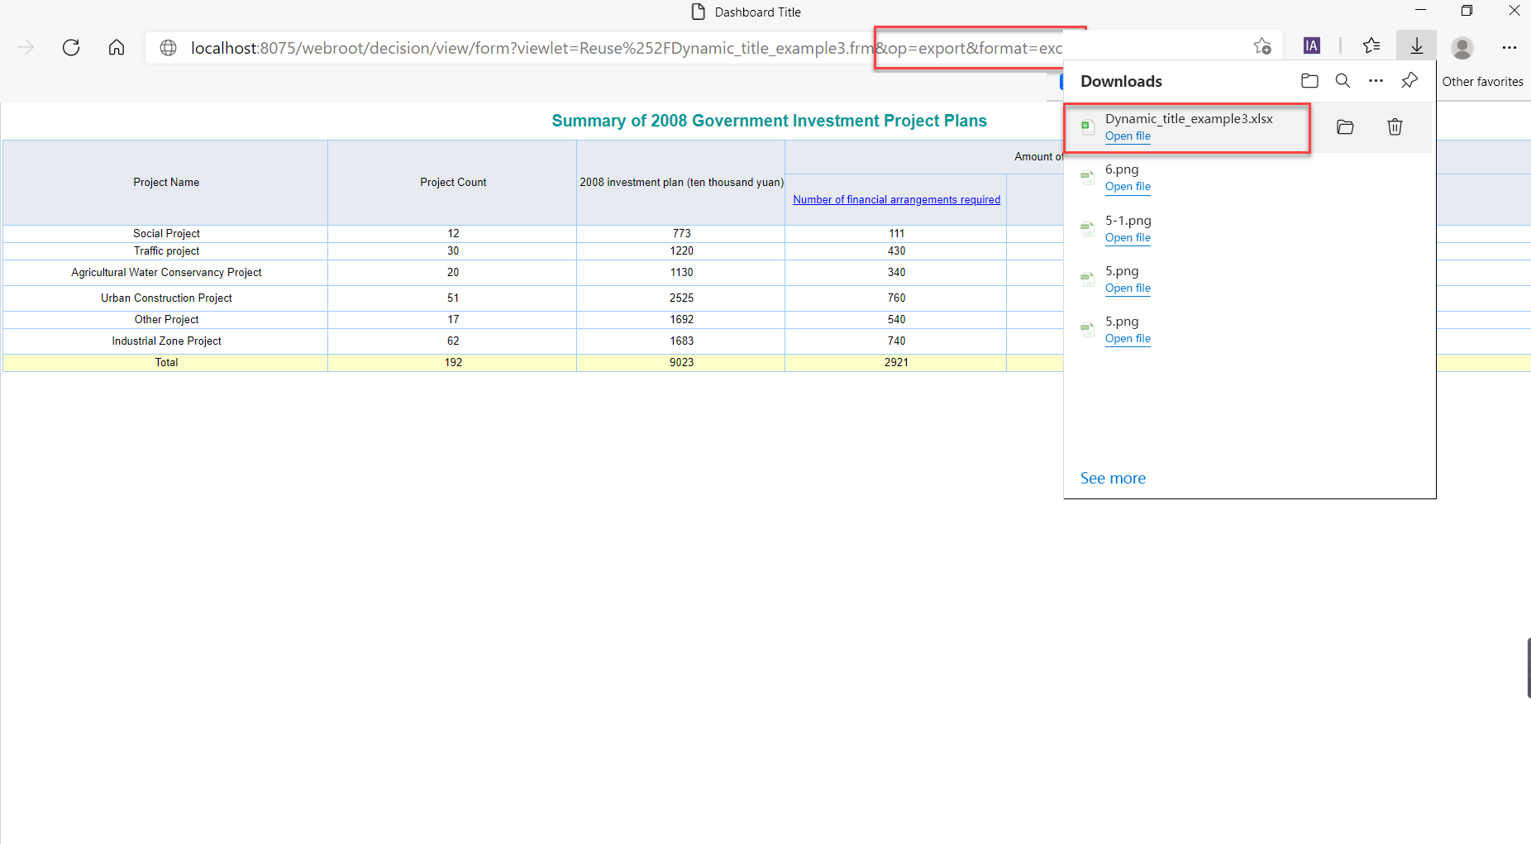Search downloads with magnifier icon
Viewport: 1531px width, 844px height.
coord(1343,81)
